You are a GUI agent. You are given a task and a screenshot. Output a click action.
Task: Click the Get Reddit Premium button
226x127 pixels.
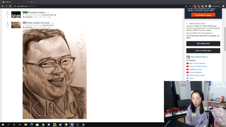point(203,15)
